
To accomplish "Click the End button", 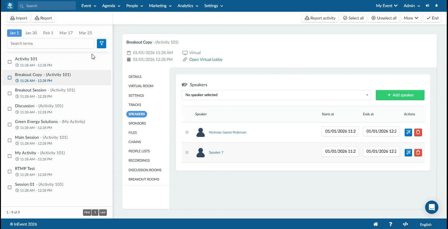I will (432, 18).
